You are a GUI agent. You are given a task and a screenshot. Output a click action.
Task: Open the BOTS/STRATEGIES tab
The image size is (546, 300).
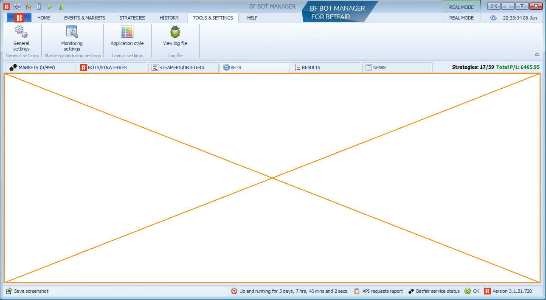(x=112, y=67)
